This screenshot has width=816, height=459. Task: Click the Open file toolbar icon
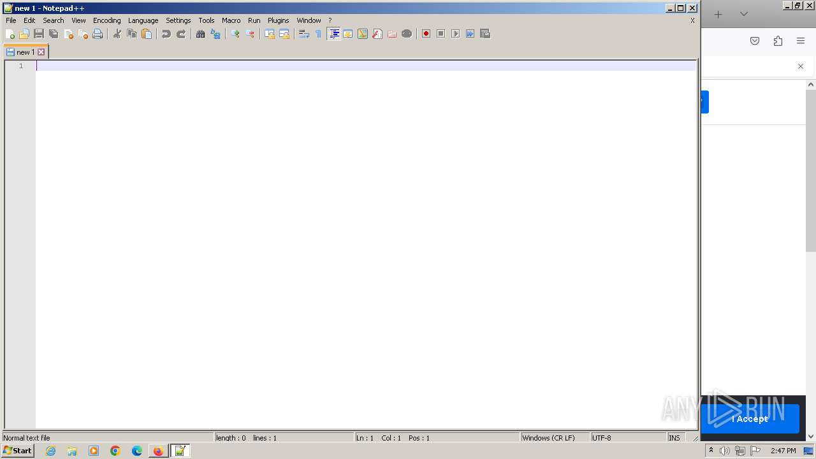24,34
